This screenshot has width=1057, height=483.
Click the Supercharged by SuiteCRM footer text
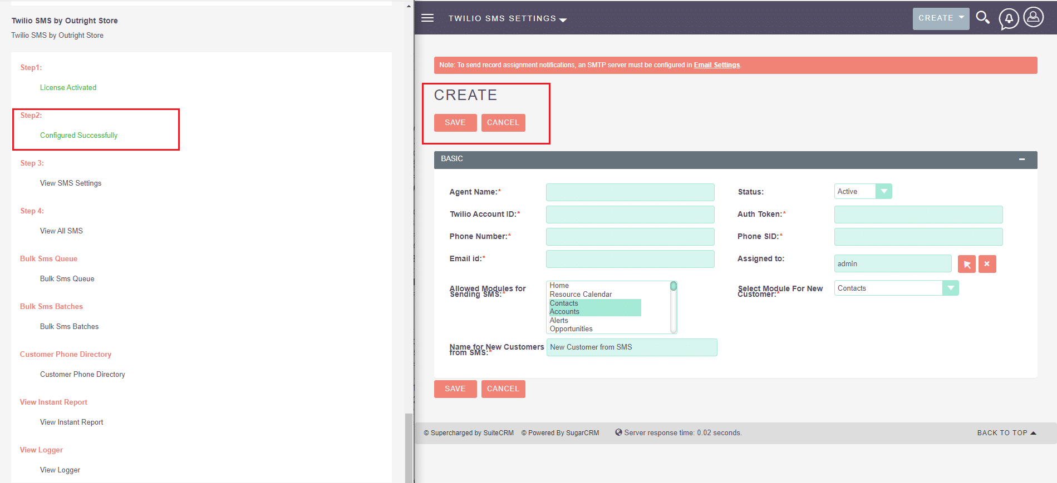pyautogui.click(x=469, y=433)
